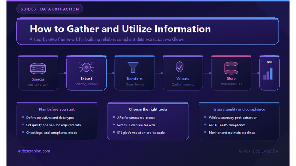The width and height of the screenshot is (296, 166).
Task: Click the 'Clean · format' caption
Action: [135, 85]
